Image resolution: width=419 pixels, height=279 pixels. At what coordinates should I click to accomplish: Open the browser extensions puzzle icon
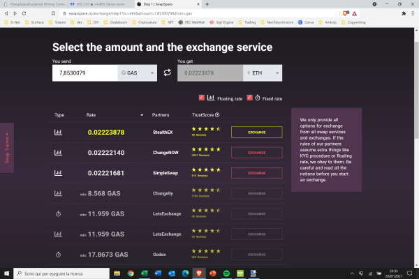pyautogui.click(x=404, y=13)
